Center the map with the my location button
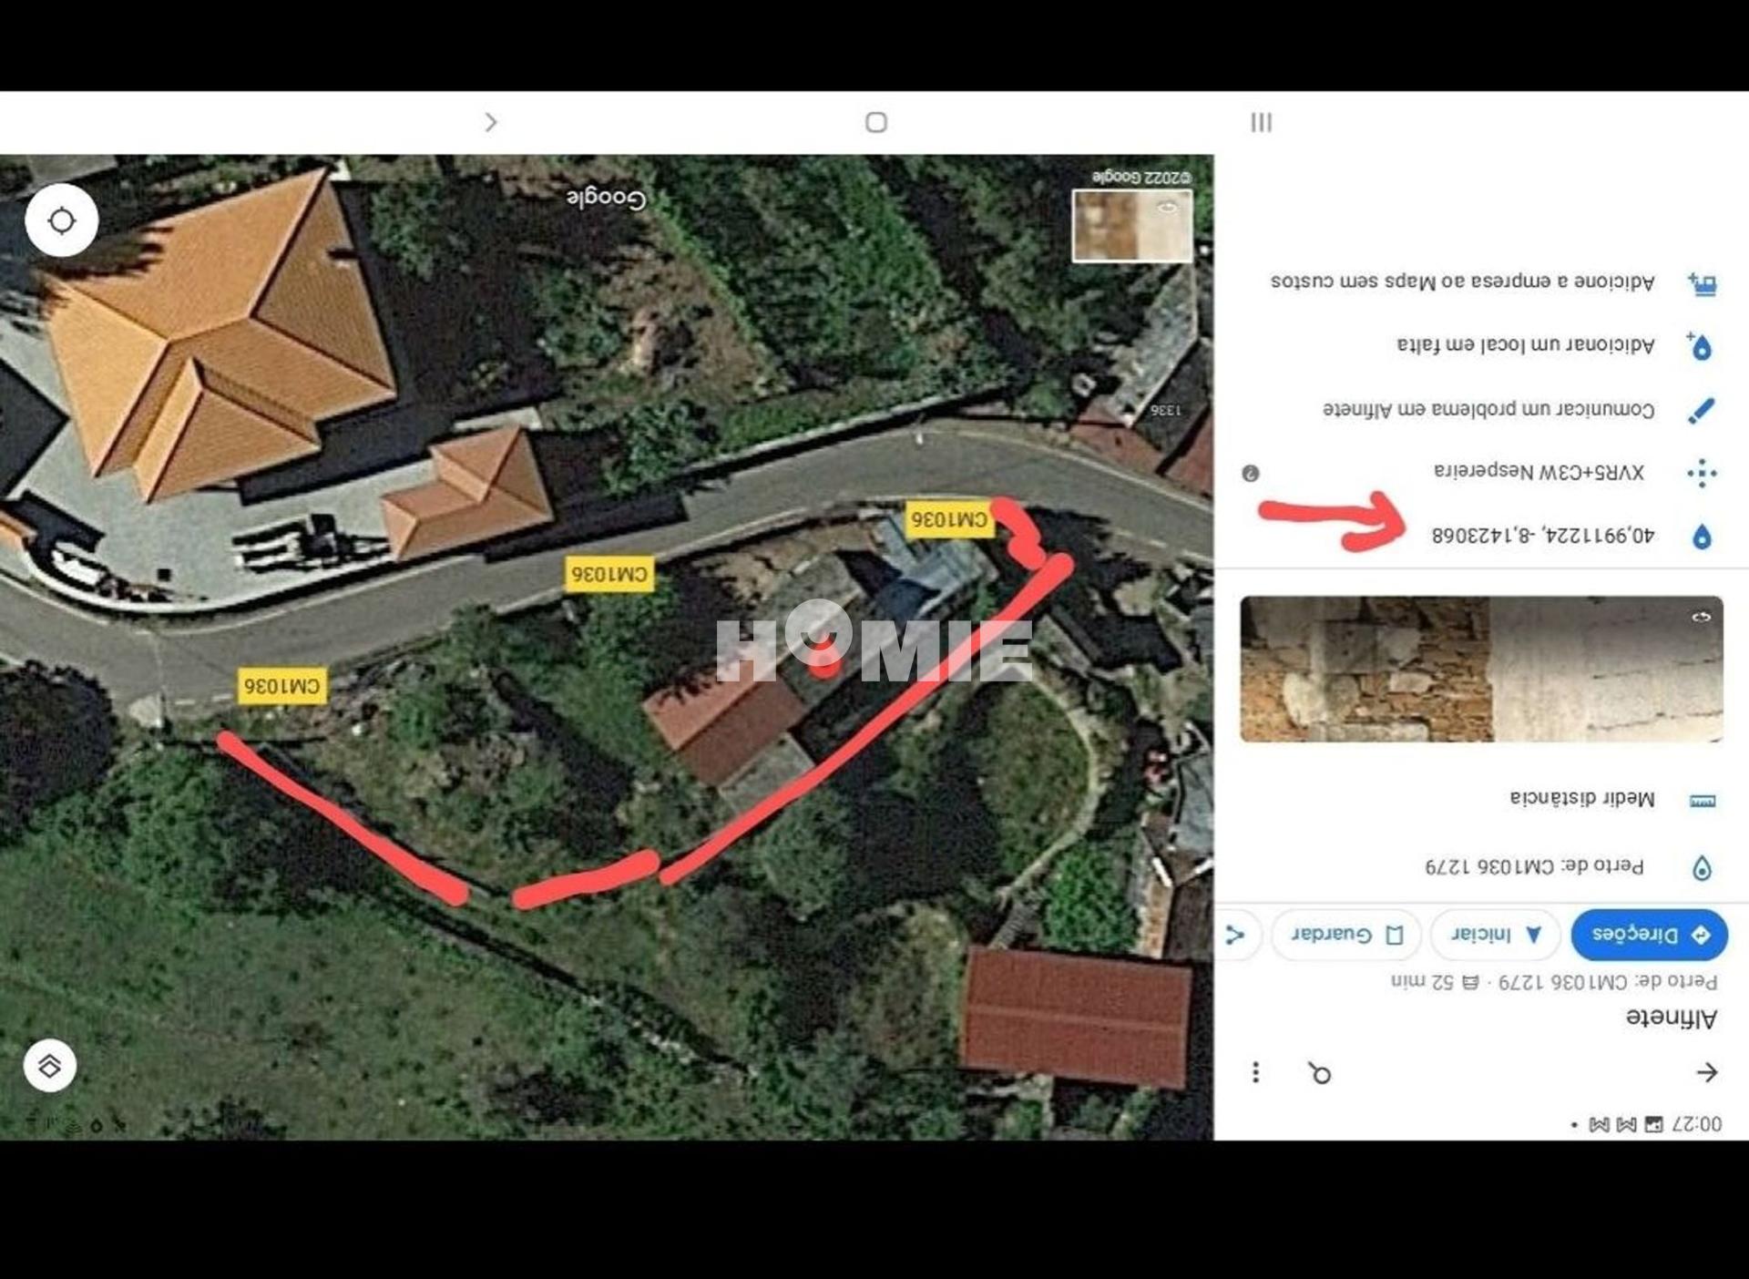 point(62,220)
